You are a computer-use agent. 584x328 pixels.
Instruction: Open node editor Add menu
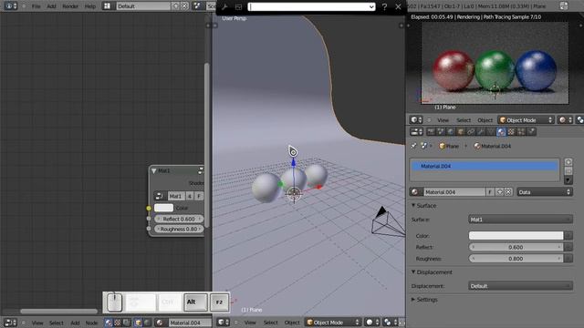tap(75, 323)
